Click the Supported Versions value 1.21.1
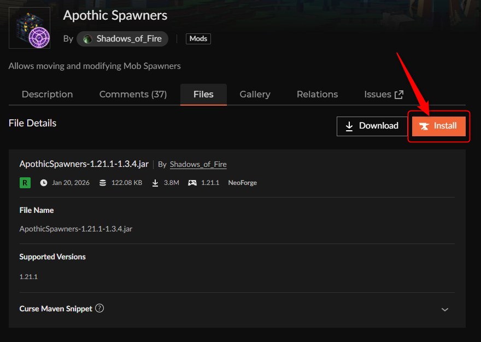 pyautogui.click(x=28, y=276)
